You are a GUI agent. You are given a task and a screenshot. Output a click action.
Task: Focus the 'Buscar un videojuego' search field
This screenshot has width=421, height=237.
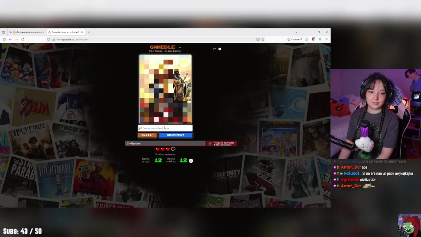(x=165, y=128)
